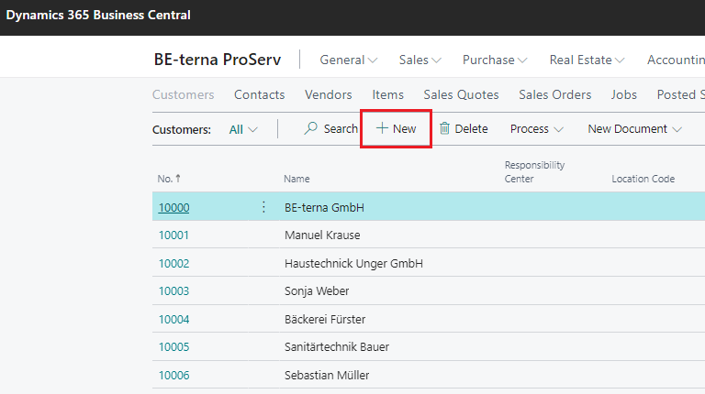Go to Sales Orders
Viewport: 705px width, 394px height.
pos(554,94)
